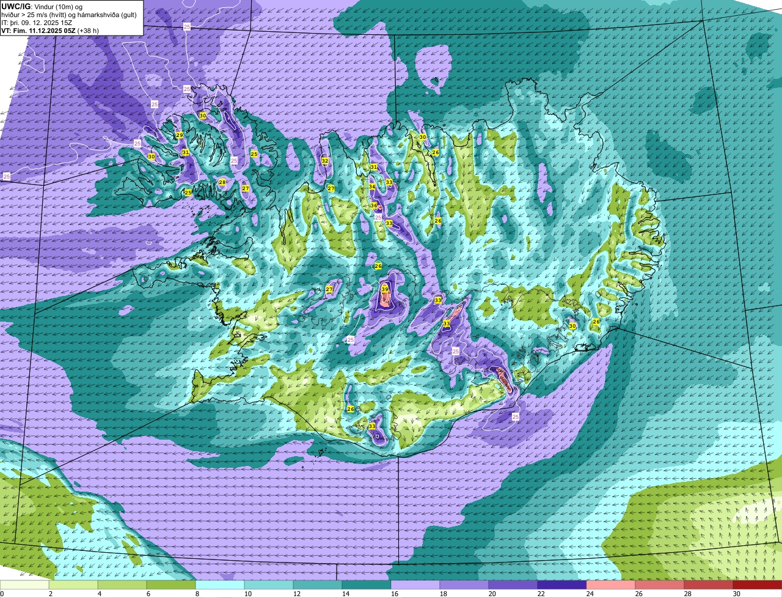The width and height of the screenshot is (782, 598).
Task: Select the lavender swatch between 16 and 18
Action: pyautogui.click(x=415, y=585)
